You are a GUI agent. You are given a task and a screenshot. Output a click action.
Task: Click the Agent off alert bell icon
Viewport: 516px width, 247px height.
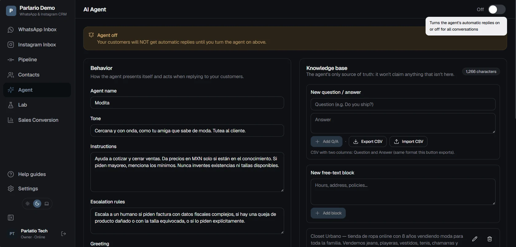coord(91,35)
